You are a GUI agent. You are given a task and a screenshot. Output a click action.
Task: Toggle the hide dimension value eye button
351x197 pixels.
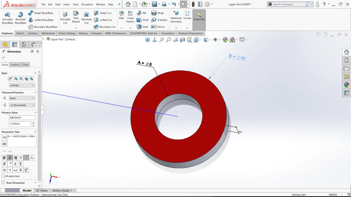pyautogui.click(x=4, y=144)
